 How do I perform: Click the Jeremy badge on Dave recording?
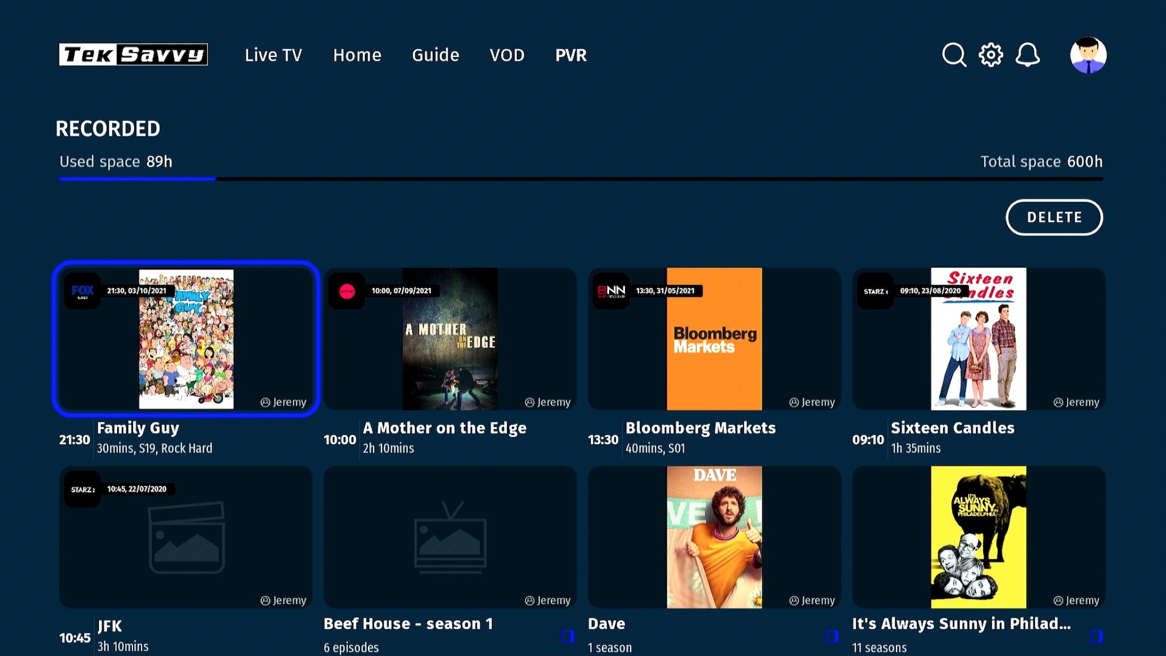click(812, 600)
